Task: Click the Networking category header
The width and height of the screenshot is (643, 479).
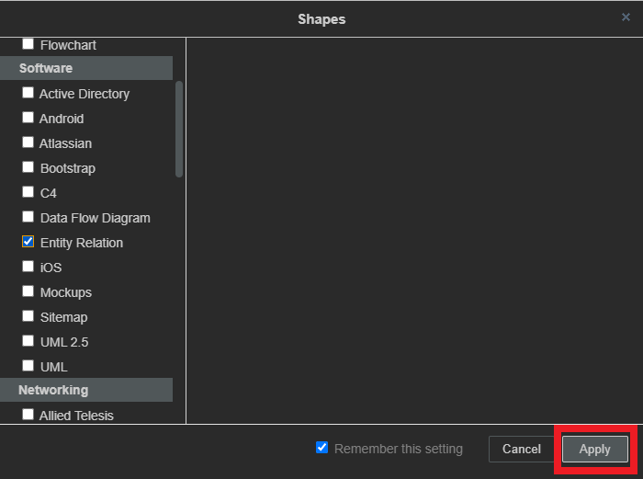Action: tap(86, 390)
